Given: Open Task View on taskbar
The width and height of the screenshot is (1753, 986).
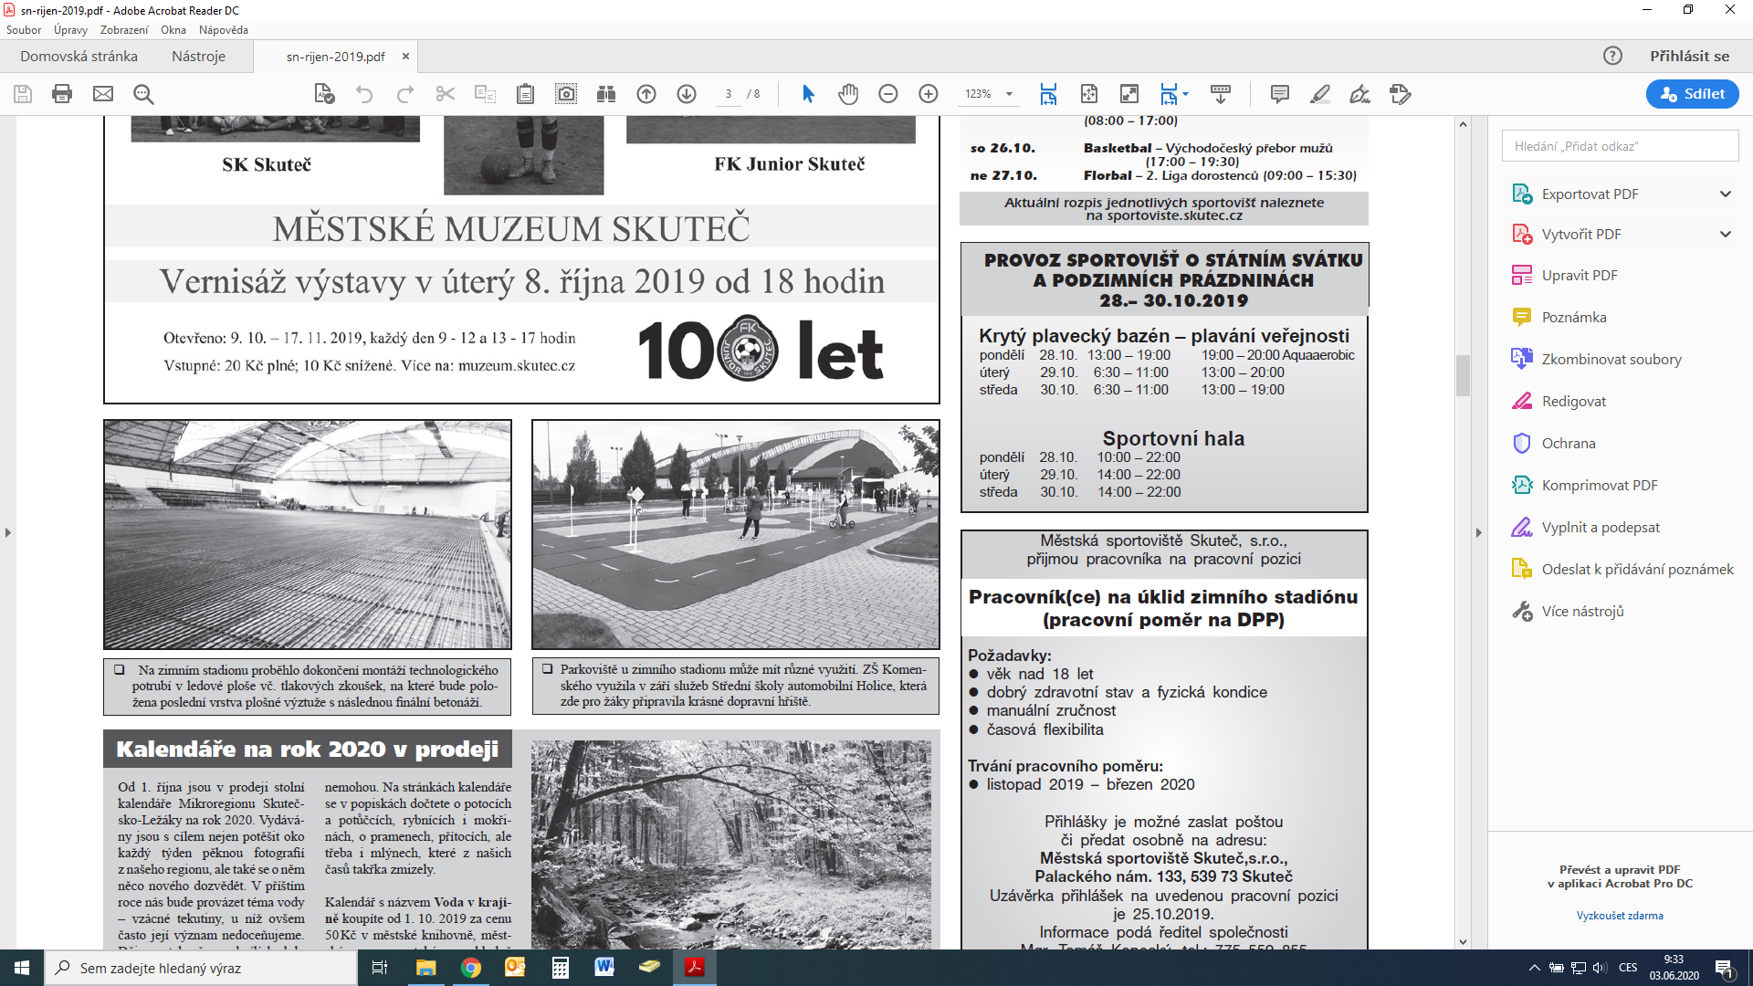Looking at the screenshot, I should tap(380, 968).
